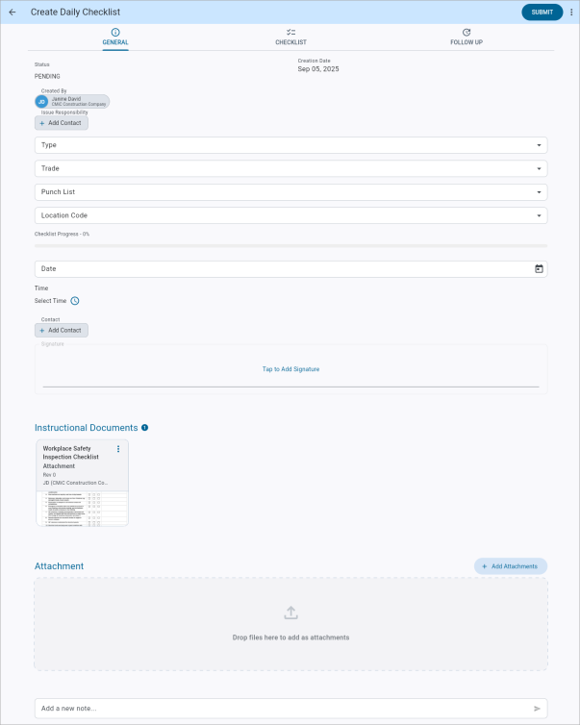Tap to Add Signature link
This screenshot has width=580, height=725.
(290, 369)
